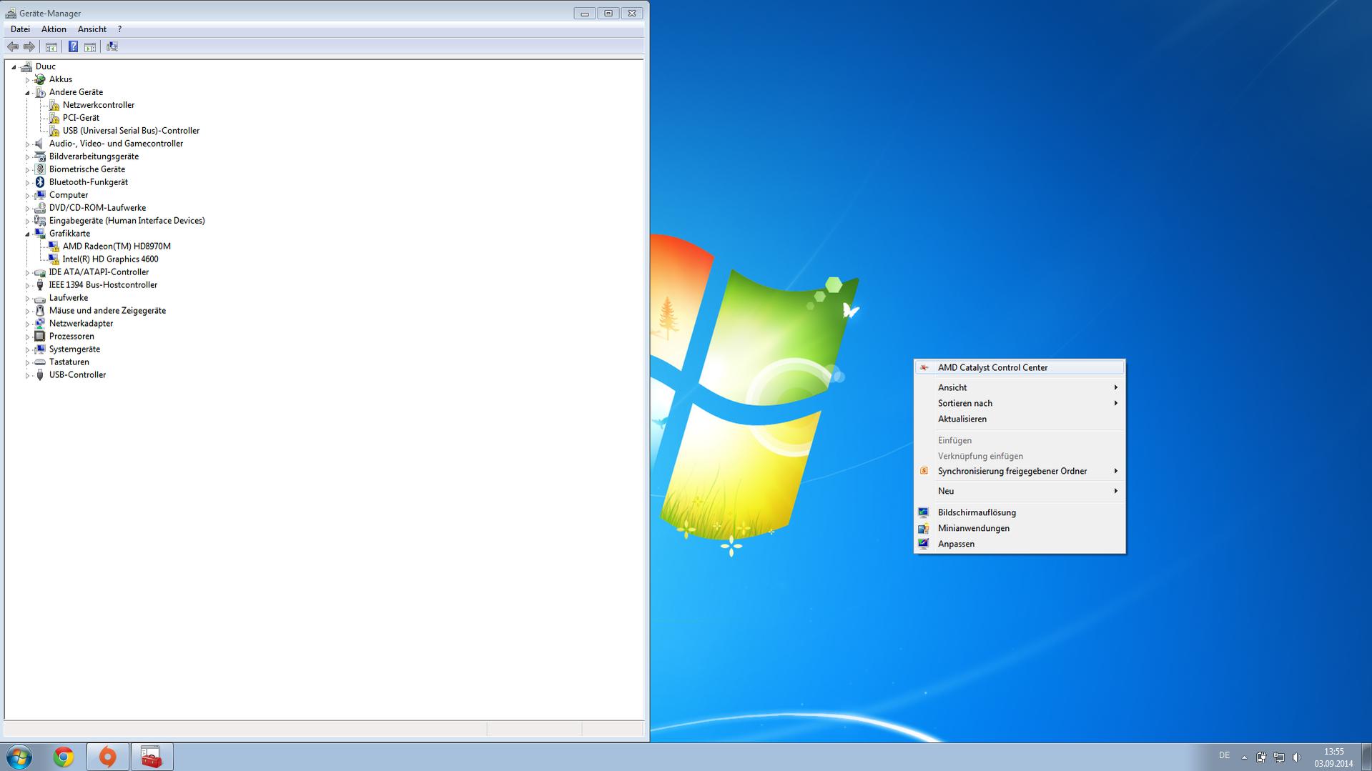Open the ? help menu

click(x=119, y=29)
